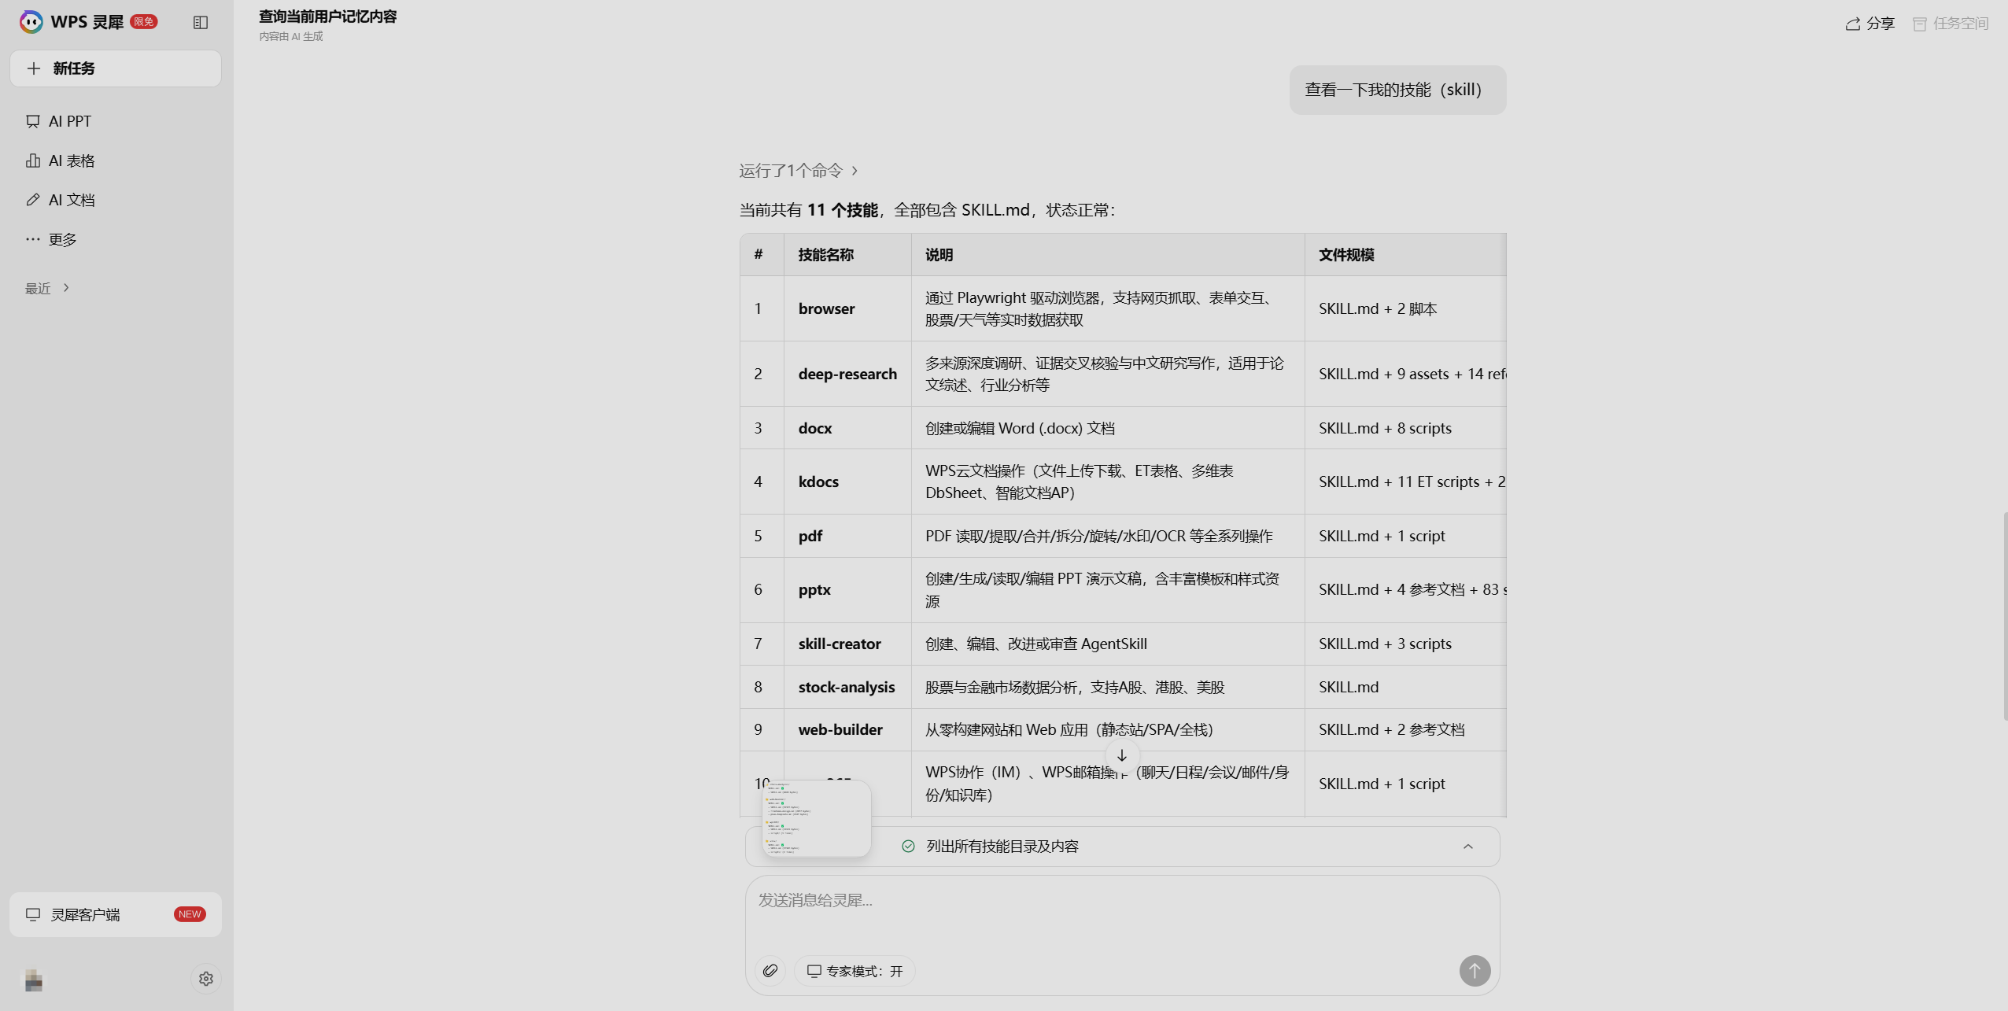Click the user message 查看一下我的技能（skill）
This screenshot has width=2008, height=1011.
tap(1397, 90)
